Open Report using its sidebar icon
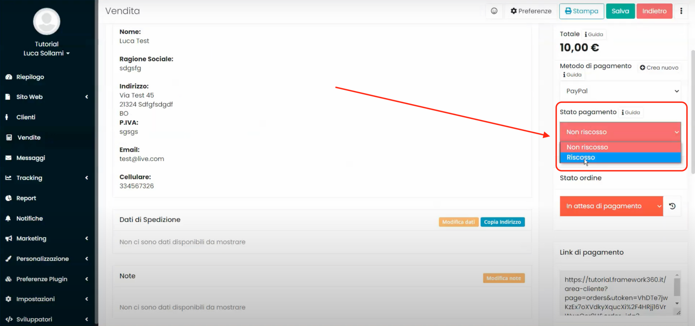Image resolution: width=695 pixels, height=326 pixels. pyautogui.click(x=8, y=198)
